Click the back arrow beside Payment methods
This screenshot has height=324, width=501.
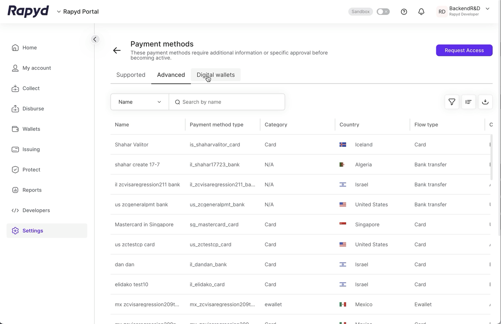pyautogui.click(x=117, y=50)
